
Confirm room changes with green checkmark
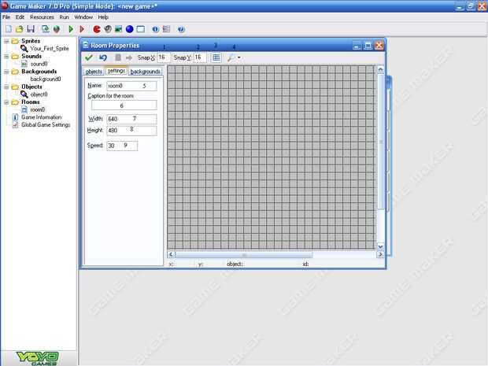[x=89, y=57]
